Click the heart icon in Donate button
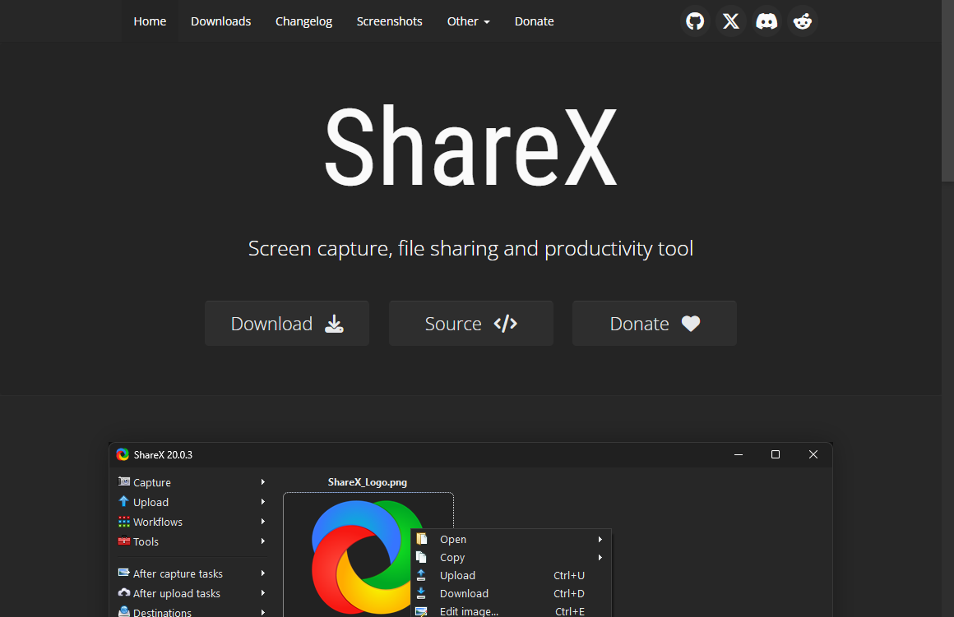The height and width of the screenshot is (617, 954). pos(691,324)
